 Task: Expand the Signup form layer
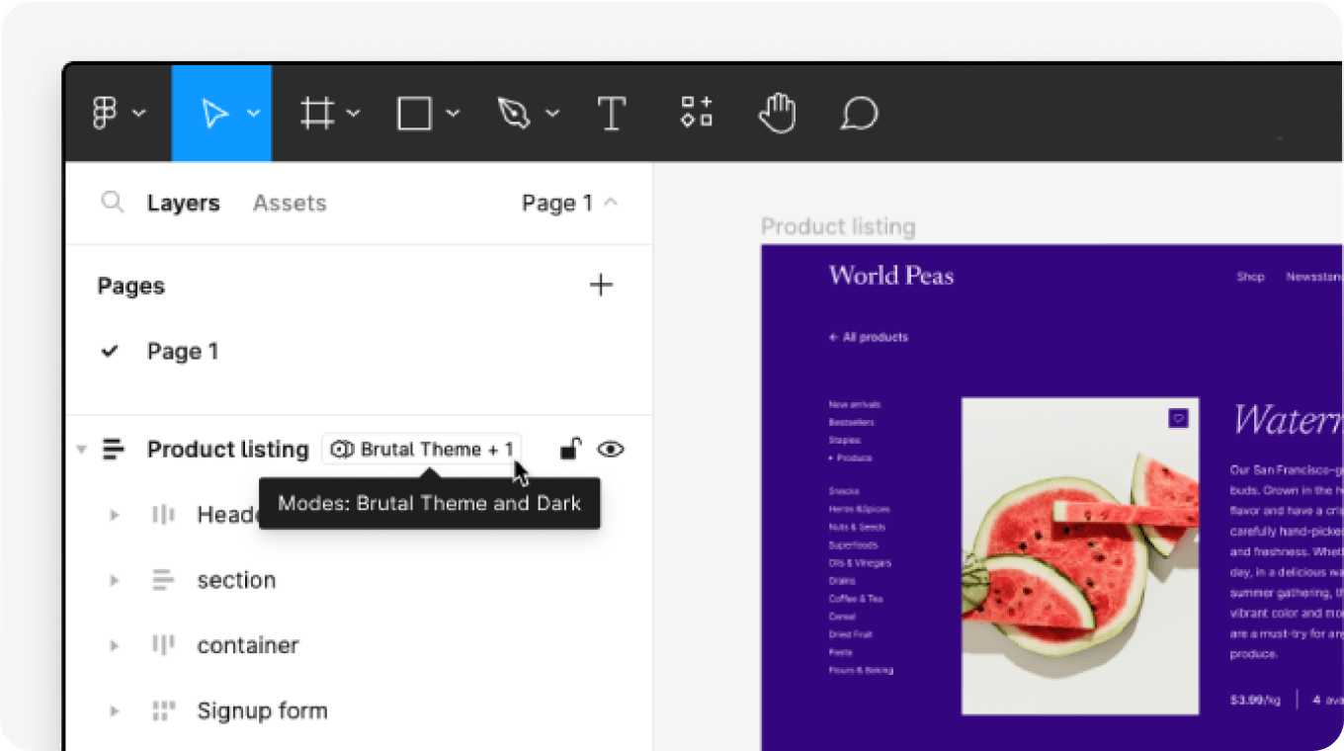pyautogui.click(x=115, y=710)
